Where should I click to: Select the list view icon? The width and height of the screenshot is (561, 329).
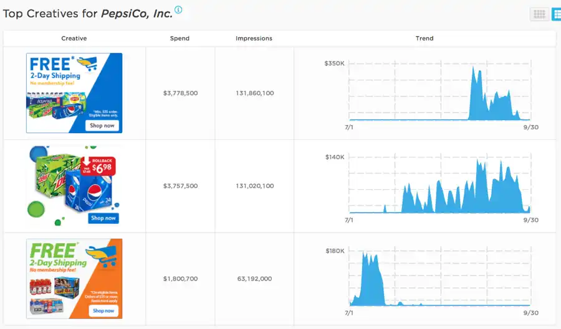point(557,14)
